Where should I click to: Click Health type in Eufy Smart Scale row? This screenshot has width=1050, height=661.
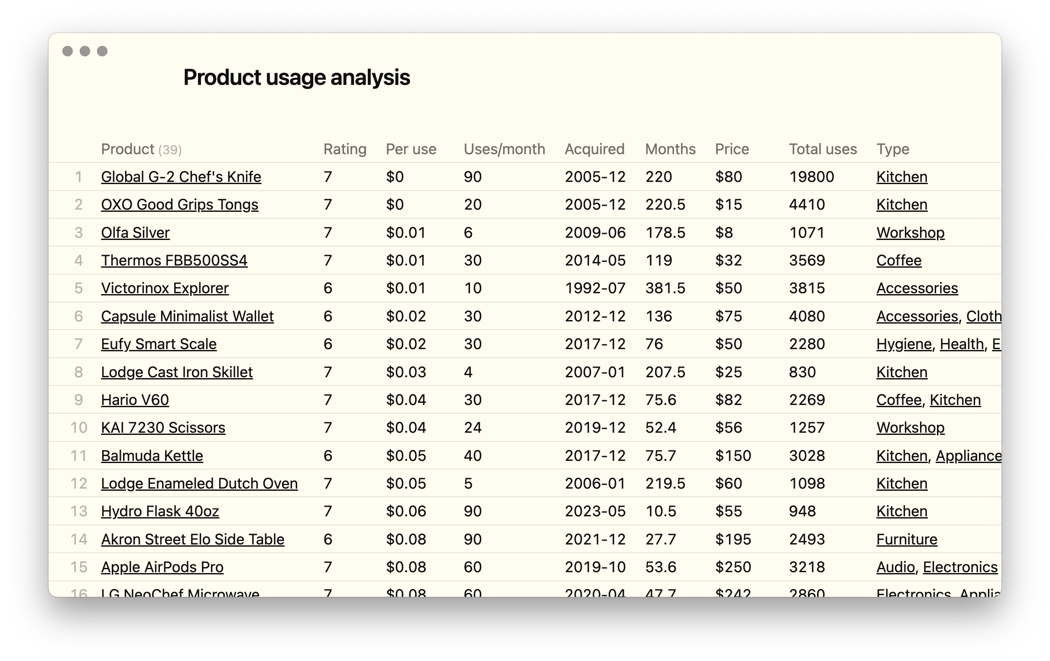pos(962,344)
